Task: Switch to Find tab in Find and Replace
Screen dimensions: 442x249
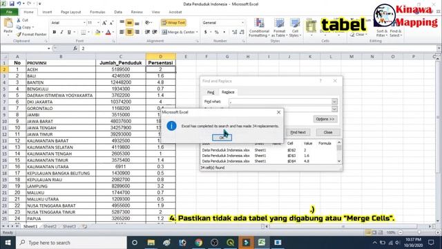Action: [x=211, y=92]
